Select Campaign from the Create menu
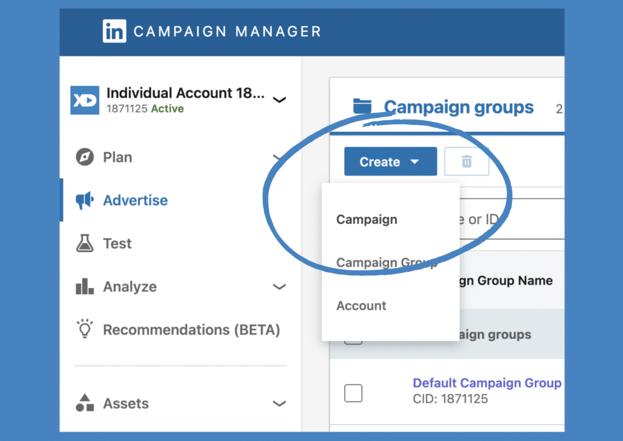The width and height of the screenshot is (623, 441). pyautogui.click(x=367, y=219)
